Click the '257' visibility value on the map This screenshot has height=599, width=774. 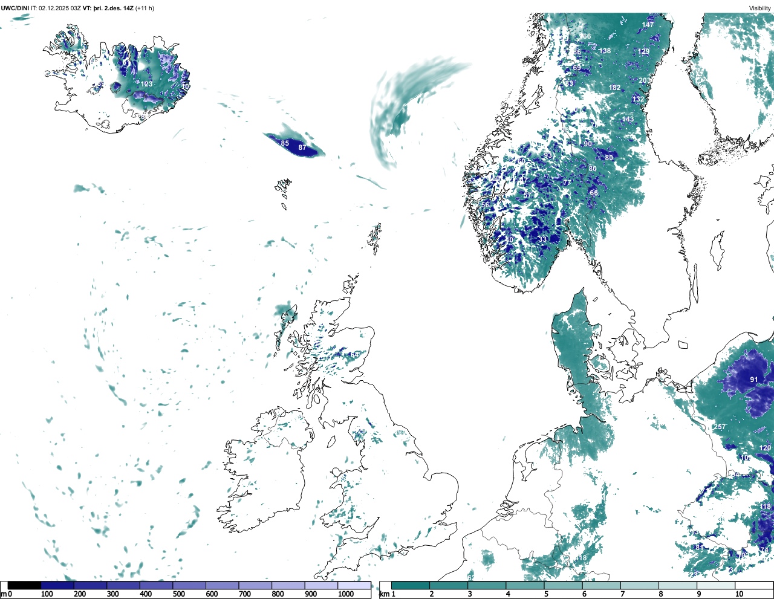[720, 427]
